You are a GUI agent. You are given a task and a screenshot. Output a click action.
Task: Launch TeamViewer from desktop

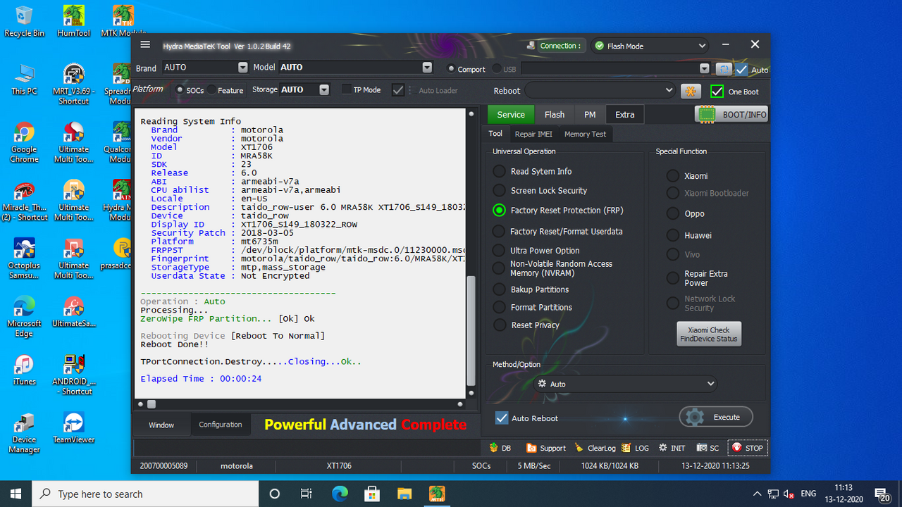coord(73,427)
